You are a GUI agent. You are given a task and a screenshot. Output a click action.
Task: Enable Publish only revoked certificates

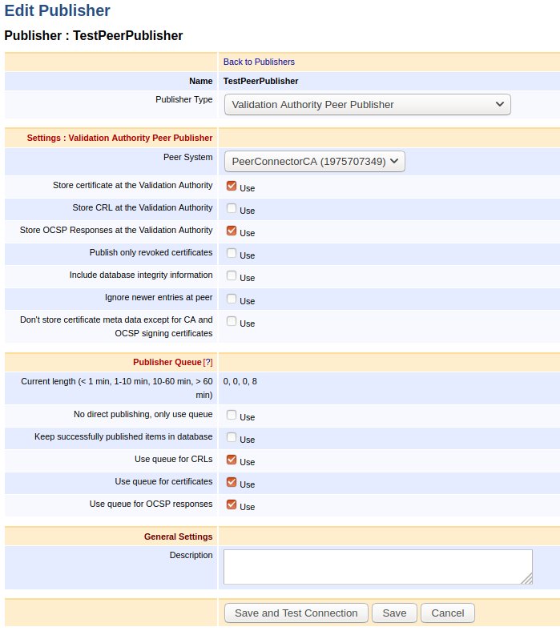pyautogui.click(x=232, y=253)
